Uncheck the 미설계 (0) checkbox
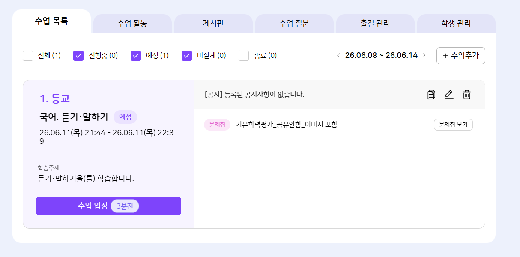Viewport: 520px width, 257px height. 187,56
